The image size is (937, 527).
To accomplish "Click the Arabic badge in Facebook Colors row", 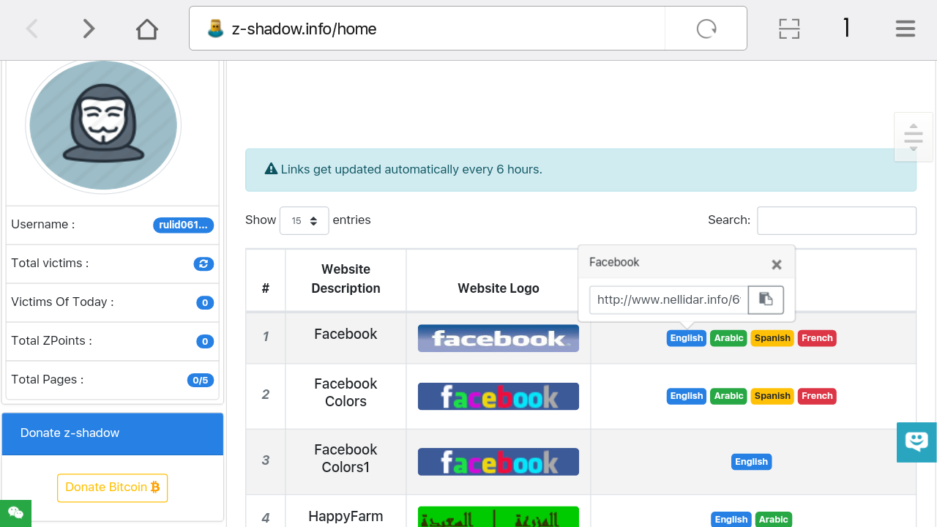I will 729,396.
